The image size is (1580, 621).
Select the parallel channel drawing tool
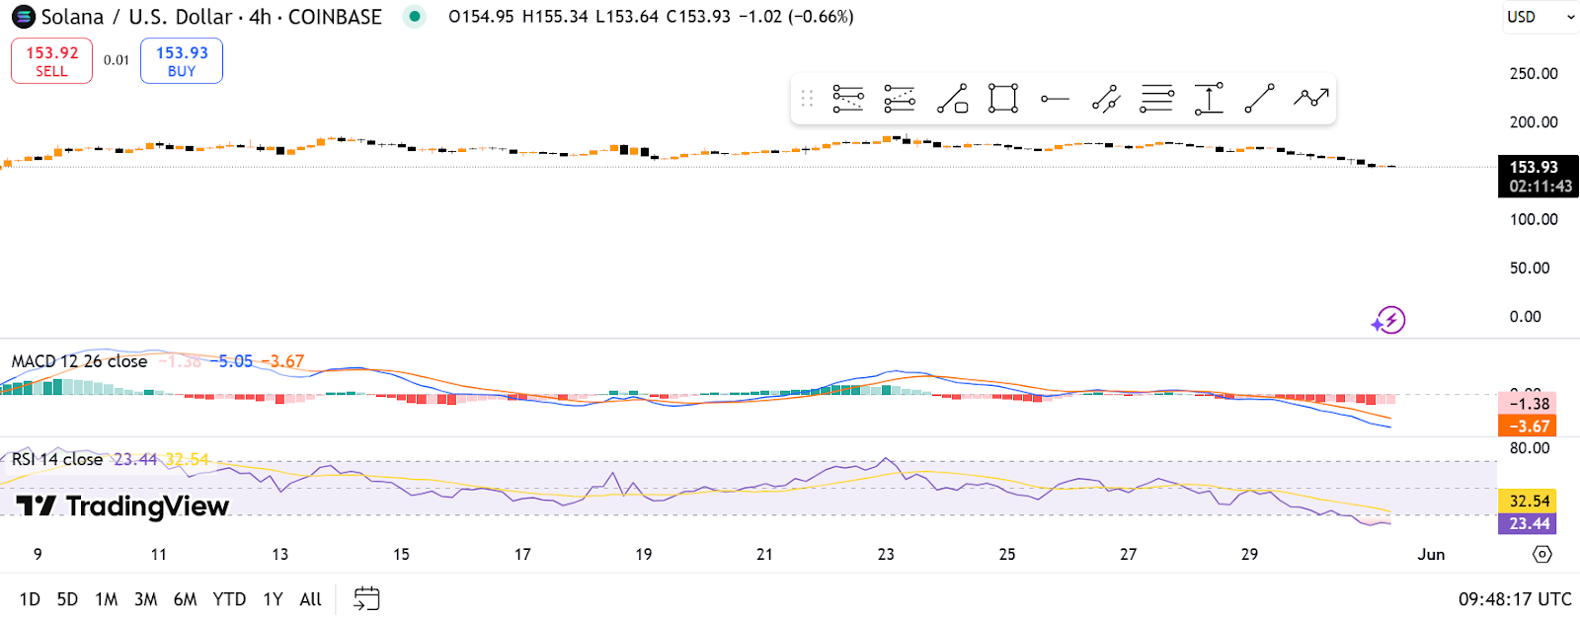point(1106,99)
